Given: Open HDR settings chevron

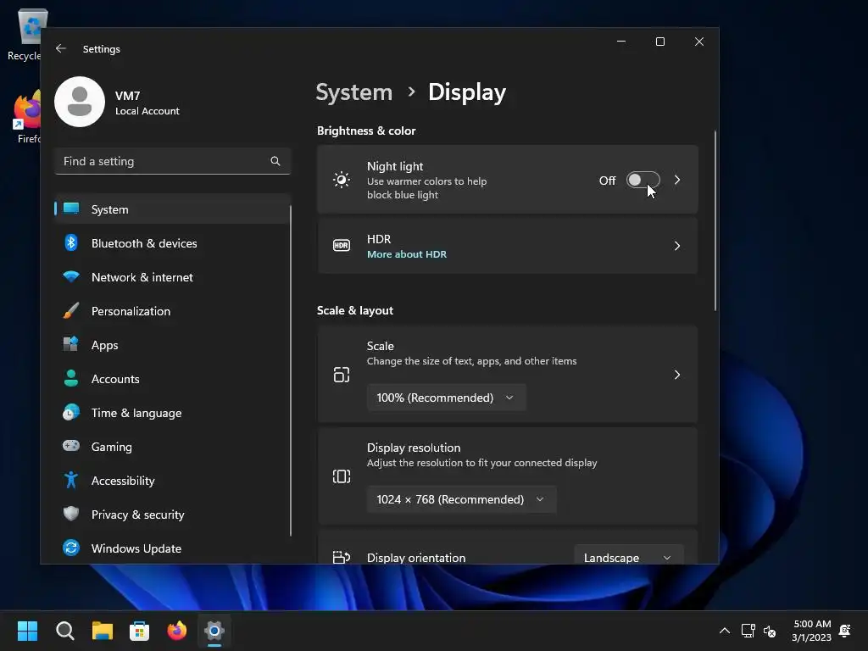Looking at the screenshot, I should click(677, 246).
